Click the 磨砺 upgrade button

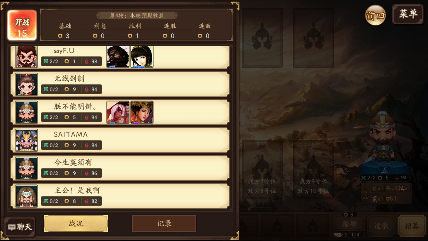pos(349,224)
